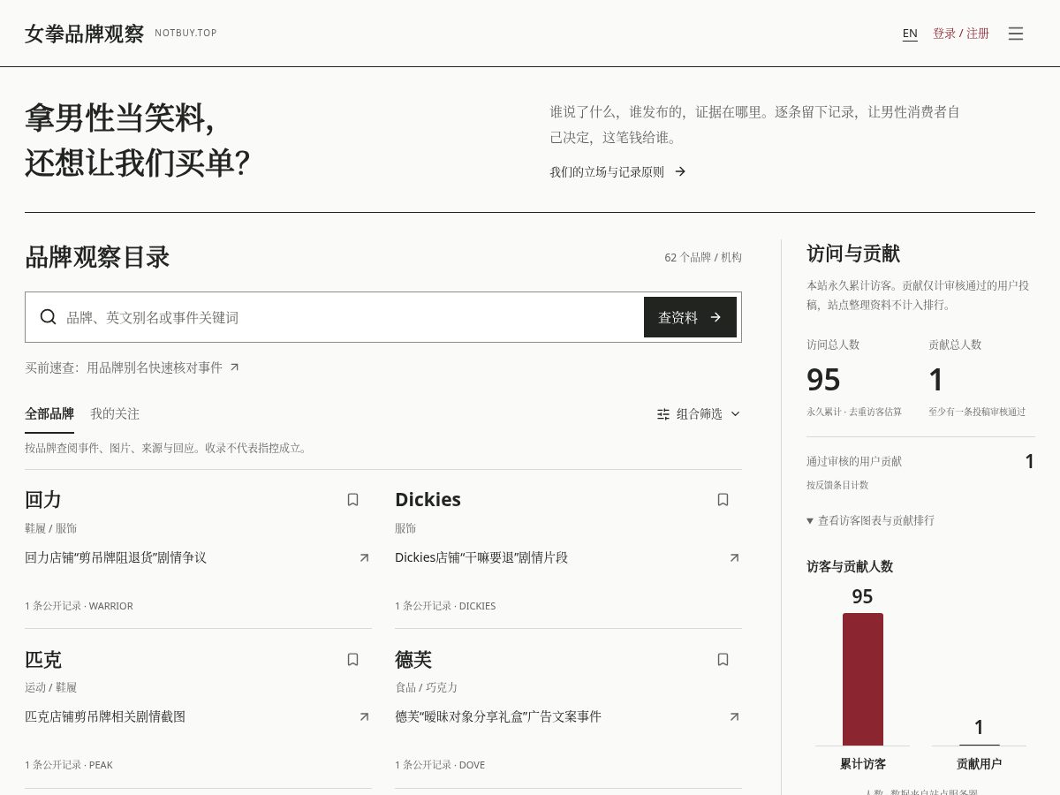1060x795 pixels.
Task: Click the 贡献总人数 label
Action: [x=955, y=344]
